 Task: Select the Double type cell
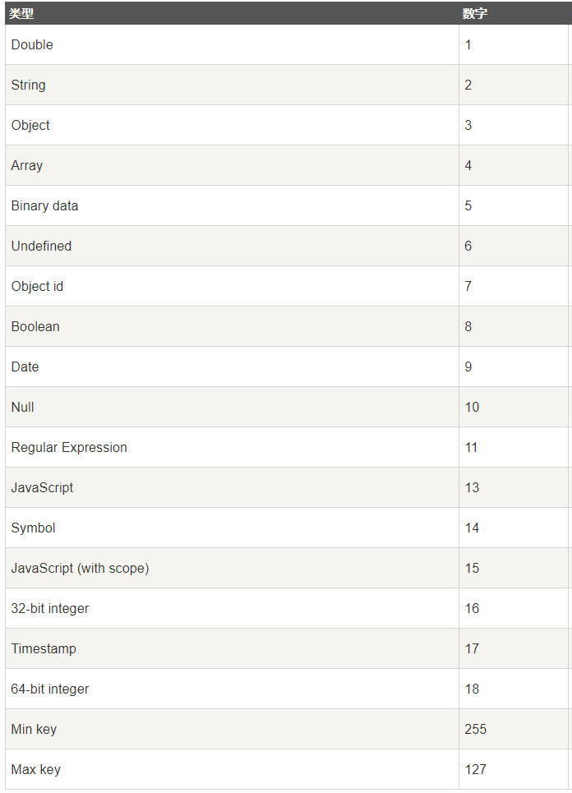pyautogui.click(x=32, y=44)
